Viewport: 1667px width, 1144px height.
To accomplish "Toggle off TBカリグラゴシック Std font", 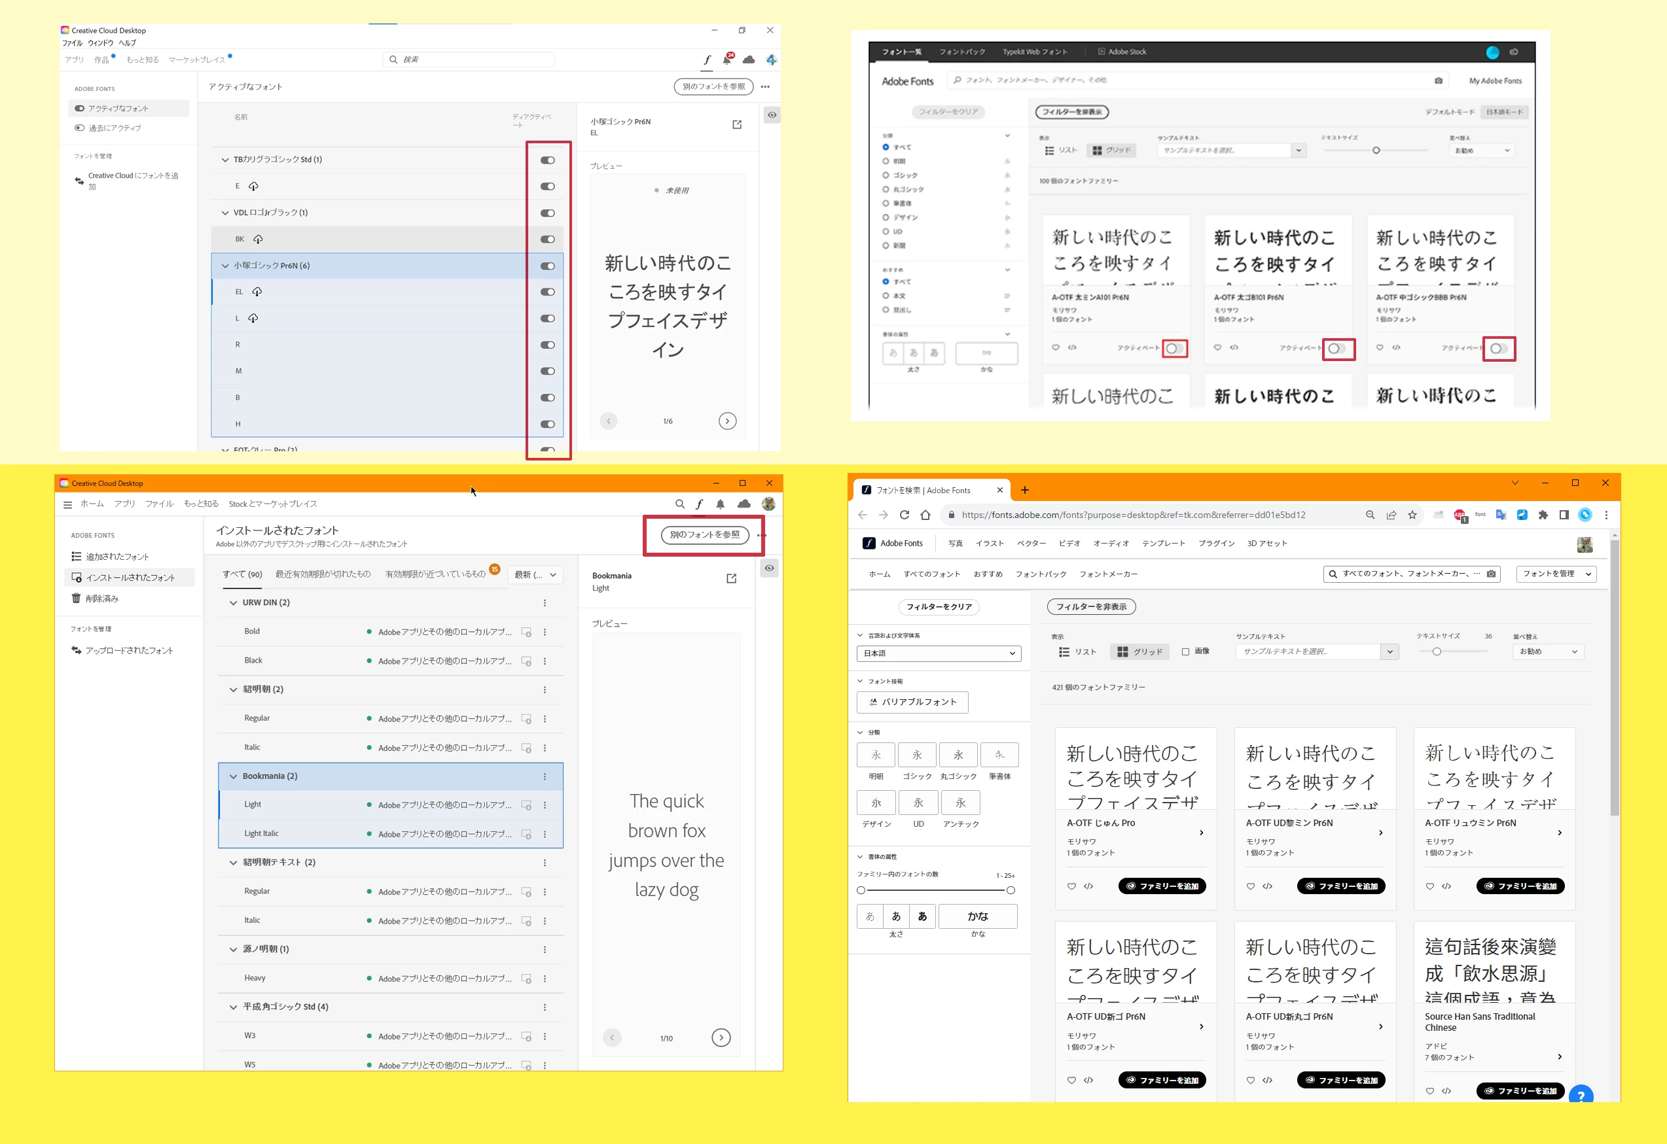I will coord(547,160).
